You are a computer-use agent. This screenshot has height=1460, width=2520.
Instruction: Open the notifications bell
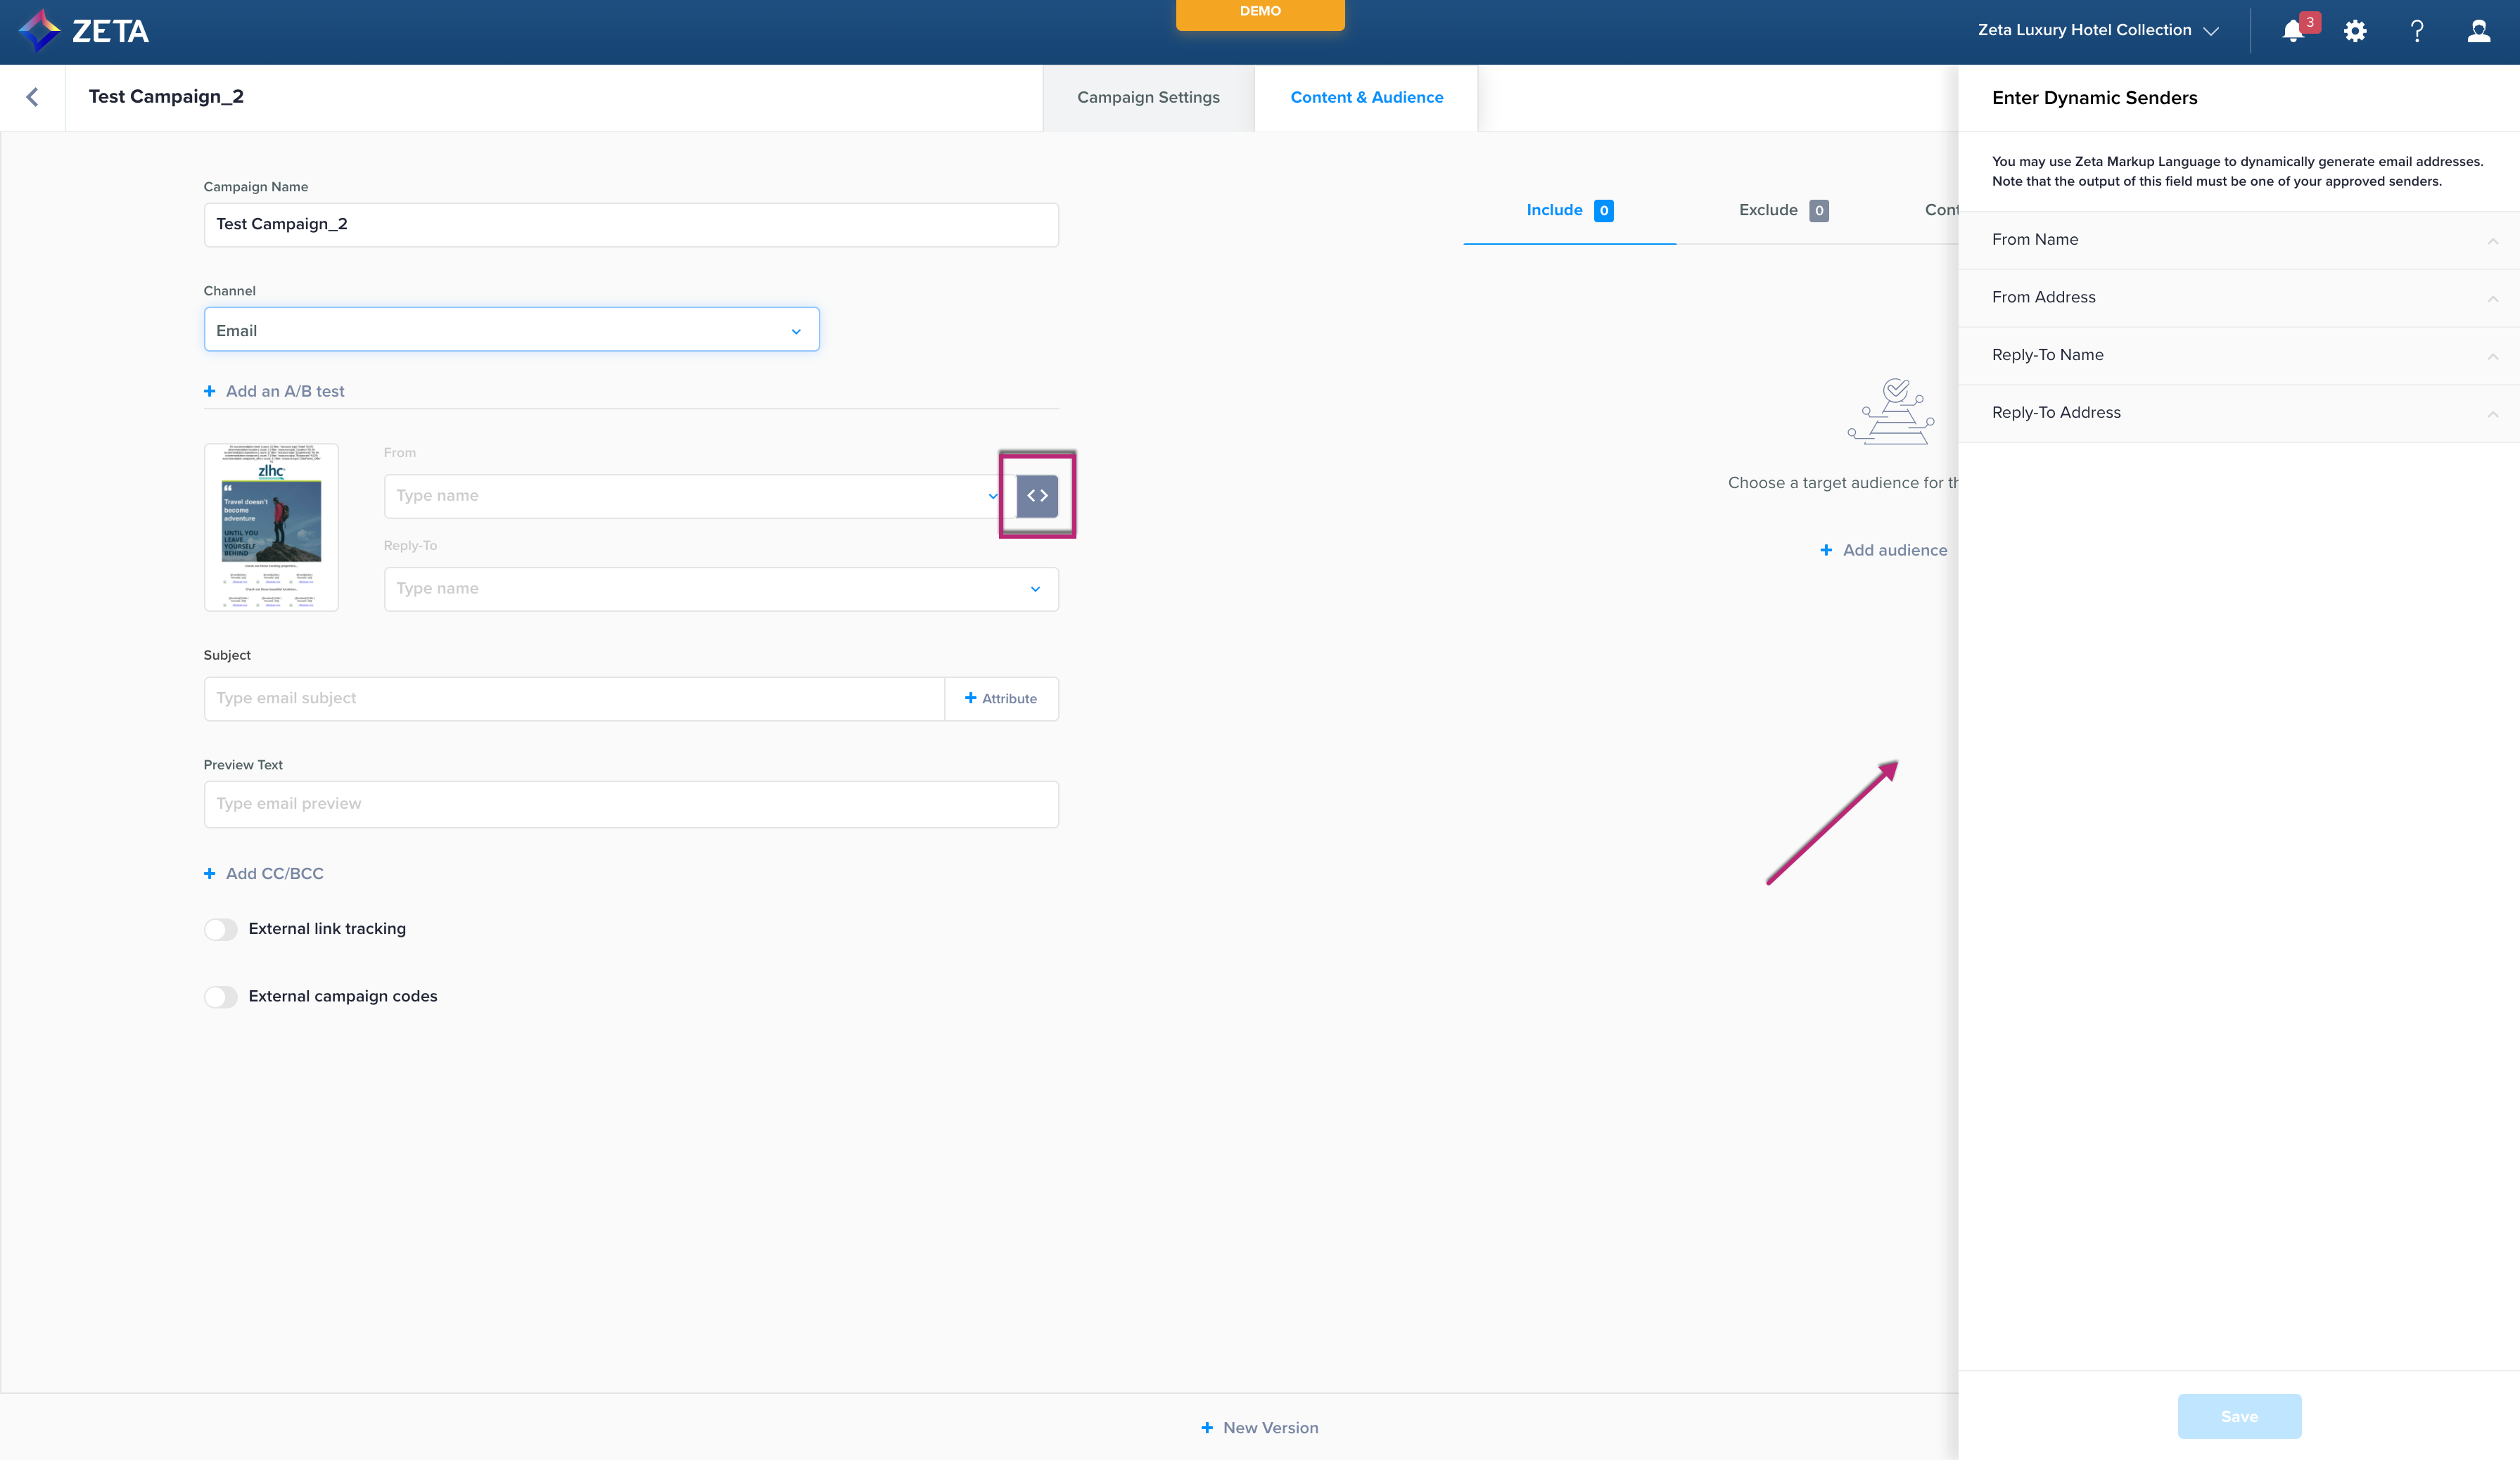[x=2293, y=31]
